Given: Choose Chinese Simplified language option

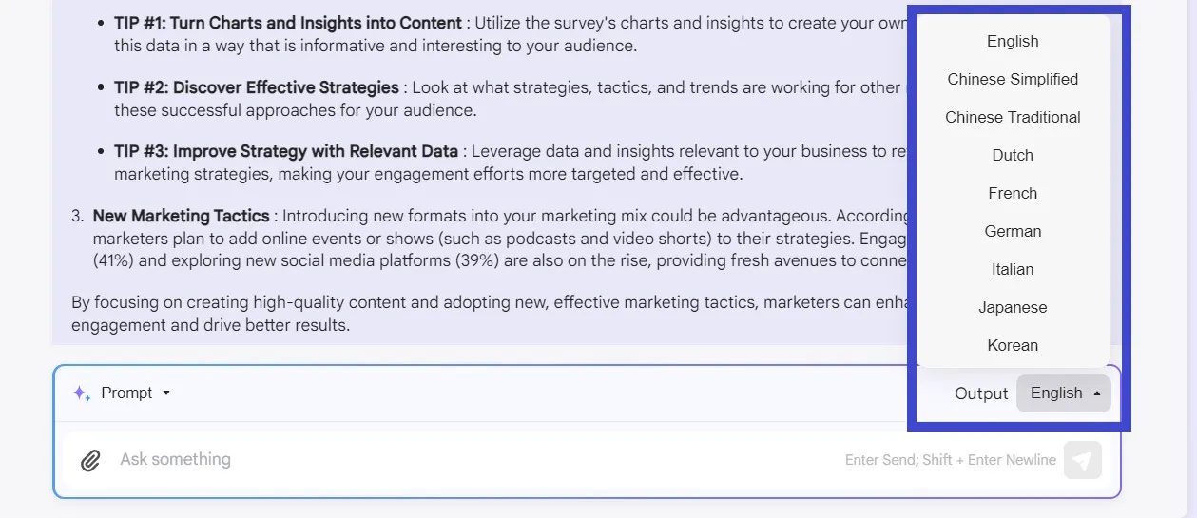Looking at the screenshot, I should (x=1013, y=79).
